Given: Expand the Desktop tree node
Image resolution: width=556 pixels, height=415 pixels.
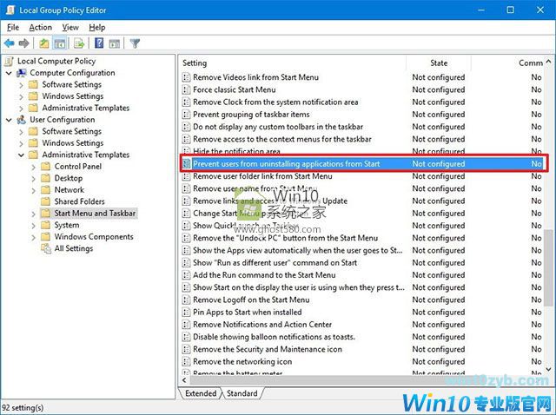Looking at the screenshot, I should point(33,179).
